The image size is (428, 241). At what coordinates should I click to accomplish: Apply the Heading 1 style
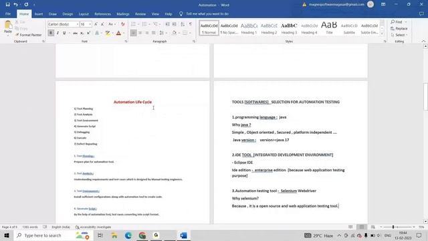[249, 28]
